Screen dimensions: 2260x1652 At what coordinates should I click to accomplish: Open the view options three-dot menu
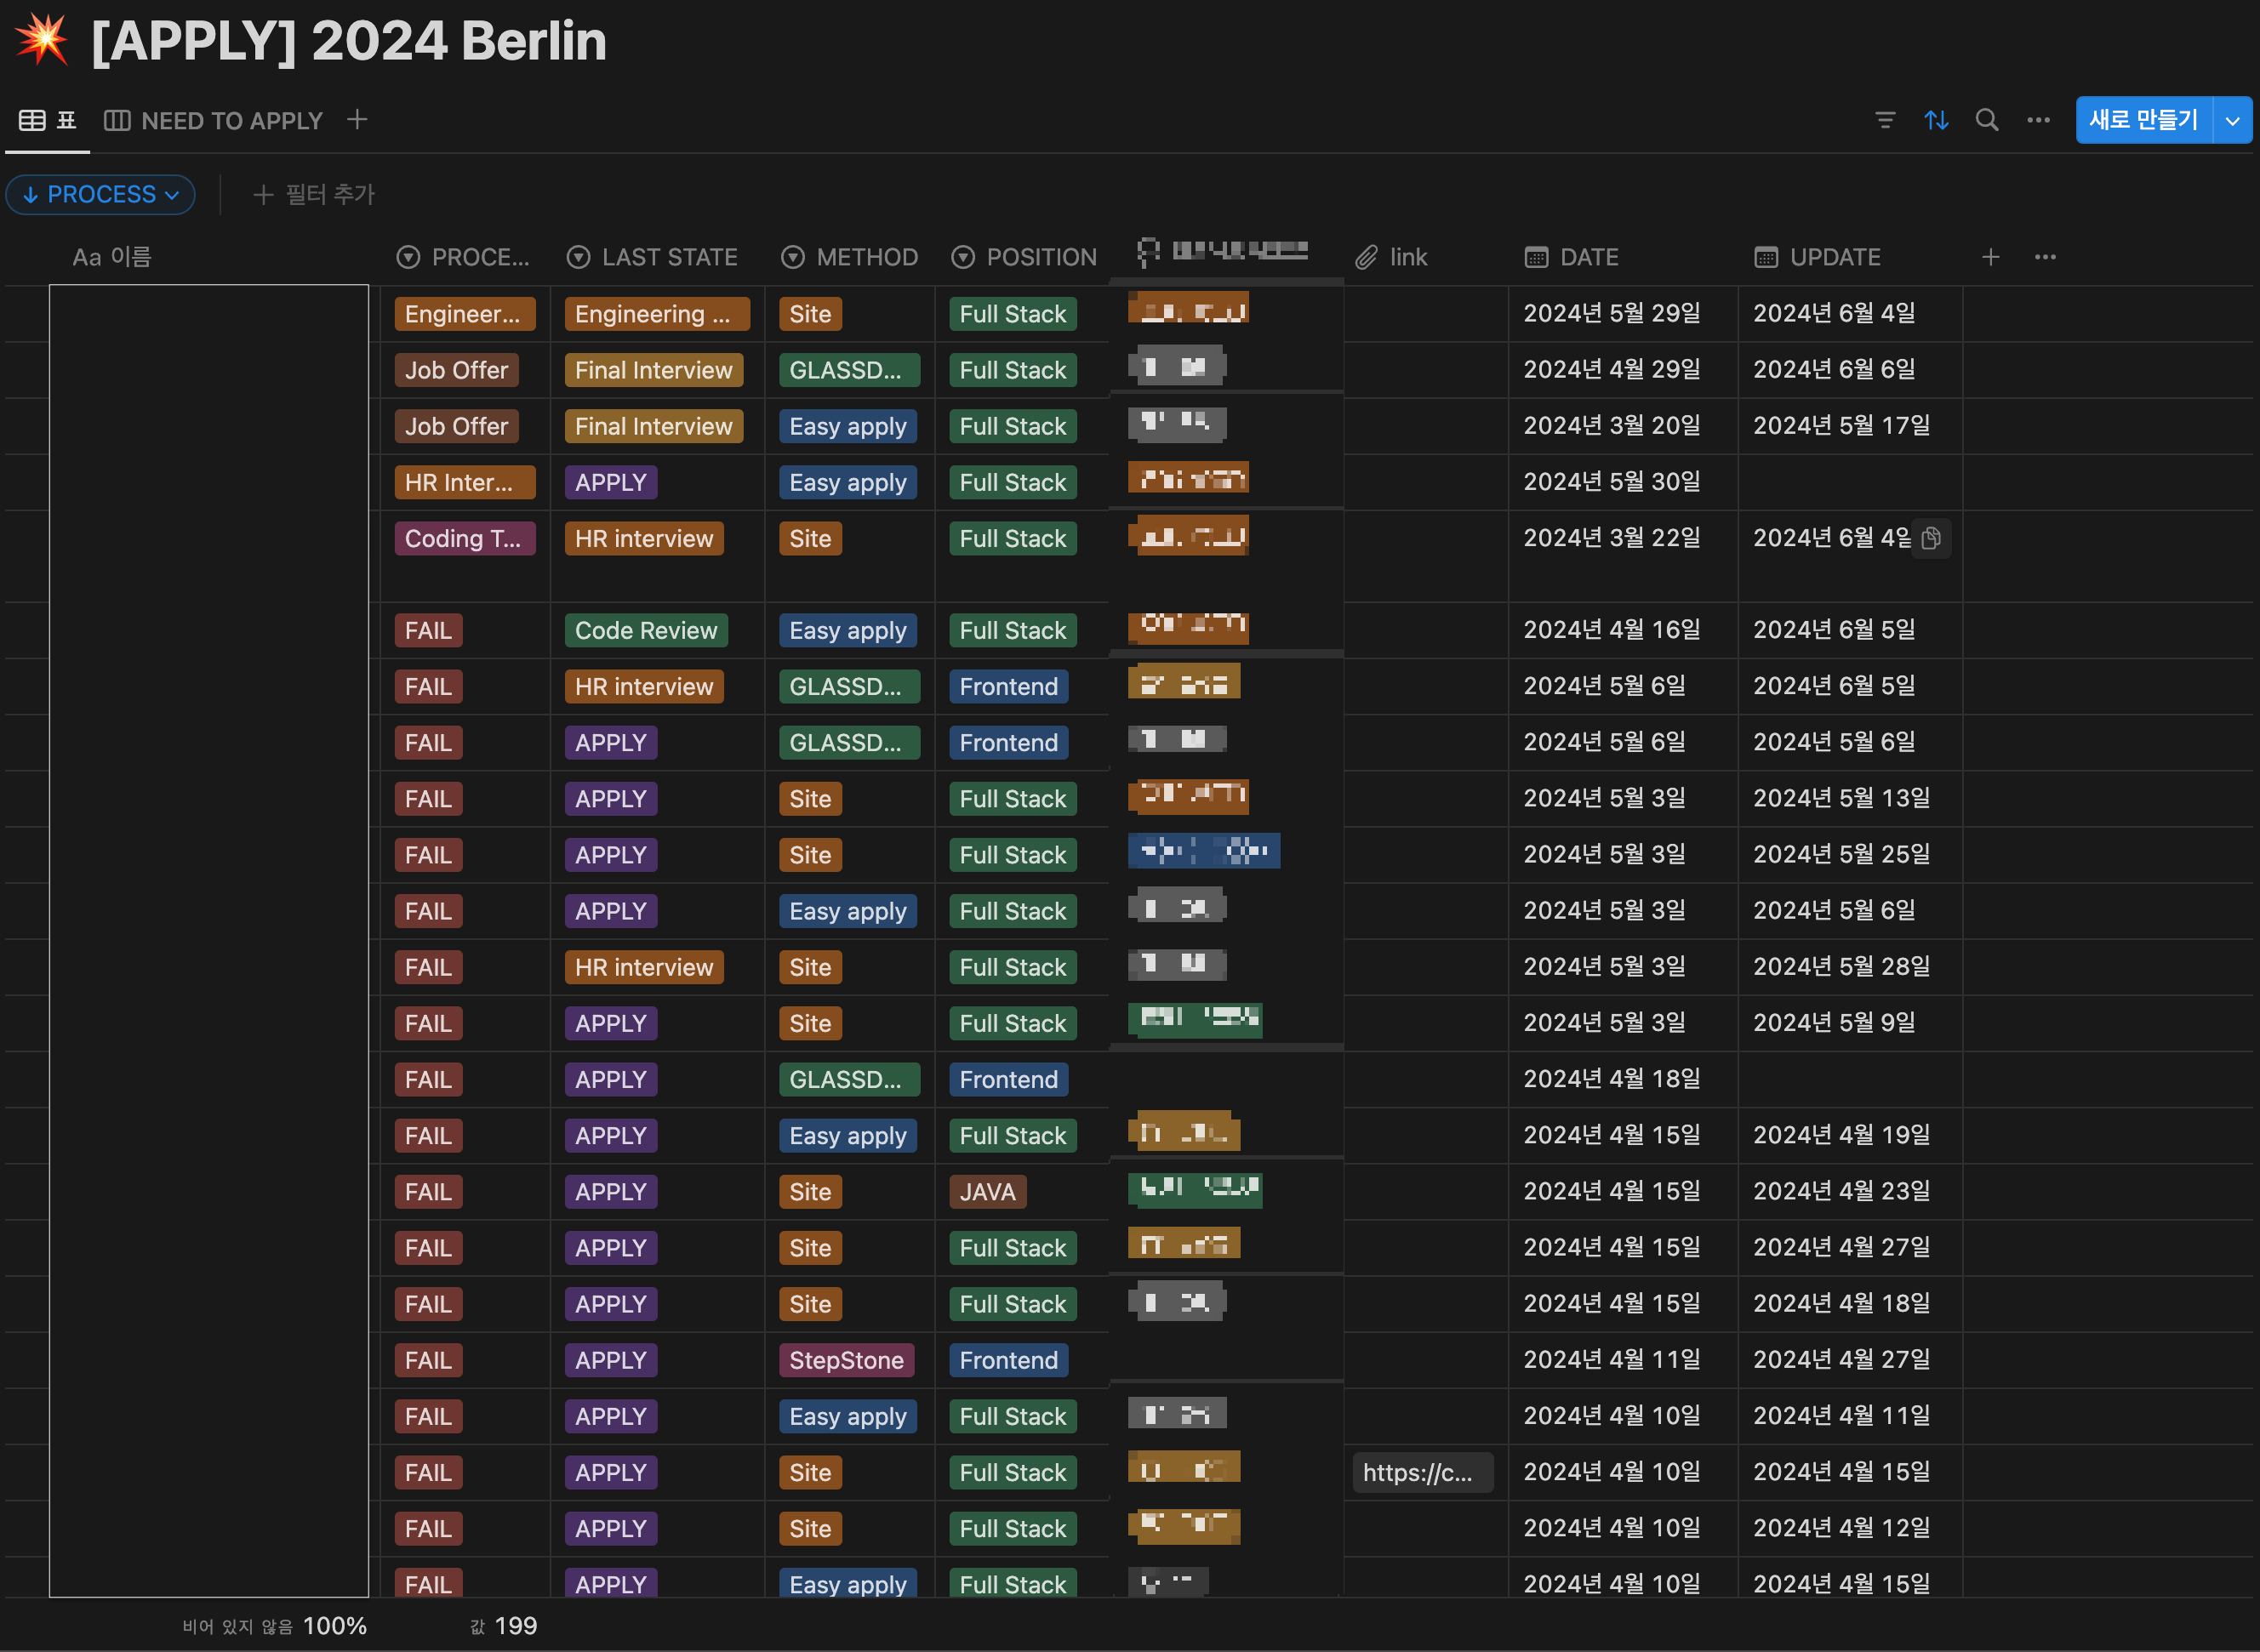tap(2038, 120)
